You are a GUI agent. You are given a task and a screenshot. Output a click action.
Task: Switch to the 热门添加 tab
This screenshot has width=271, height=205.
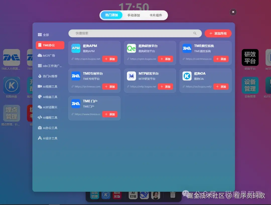point(111,15)
